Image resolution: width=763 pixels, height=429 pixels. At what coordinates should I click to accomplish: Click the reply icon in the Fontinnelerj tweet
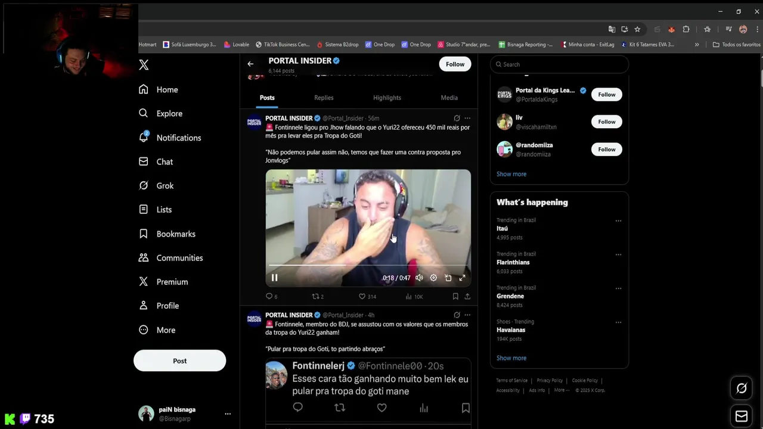(x=297, y=408)
